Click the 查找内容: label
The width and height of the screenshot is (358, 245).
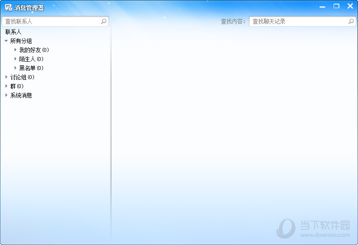233,21
